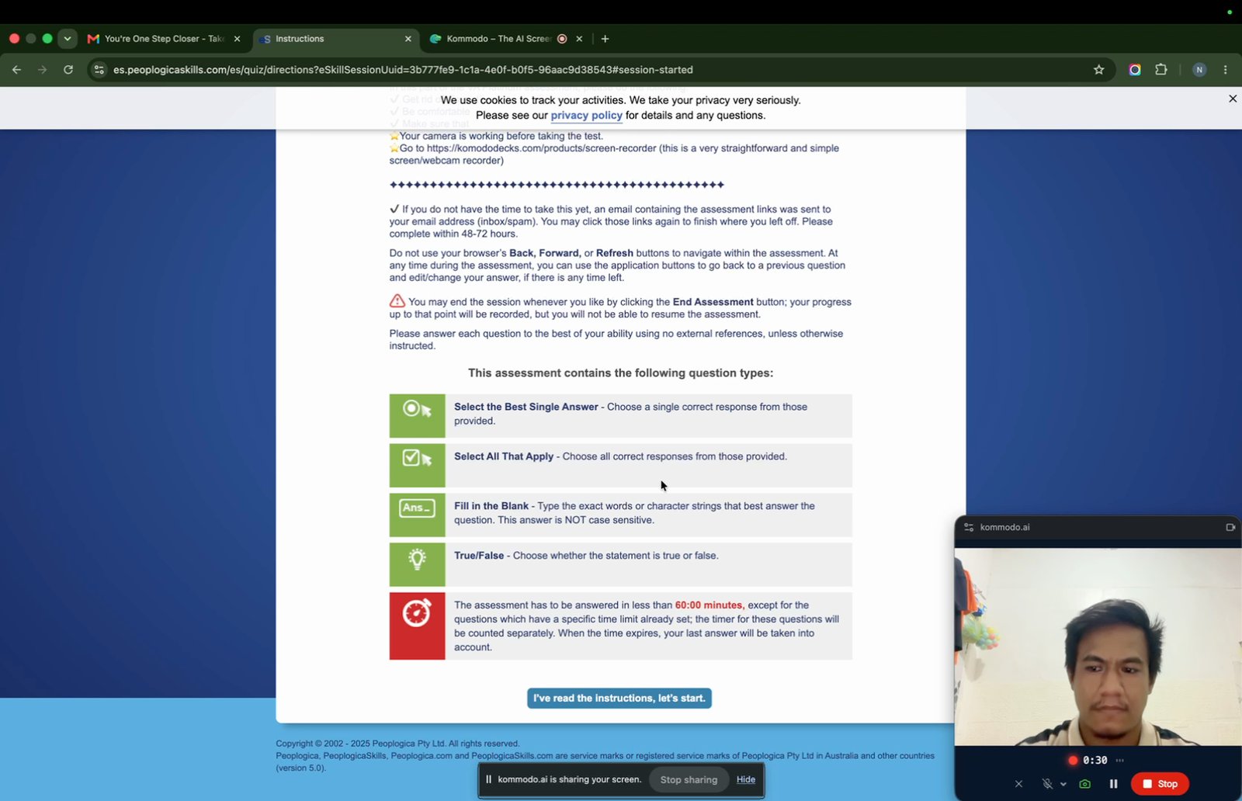This screenshot has height=801, width=1242.
Task: Click the address bar URL
Action: click(x=403, y=70)
